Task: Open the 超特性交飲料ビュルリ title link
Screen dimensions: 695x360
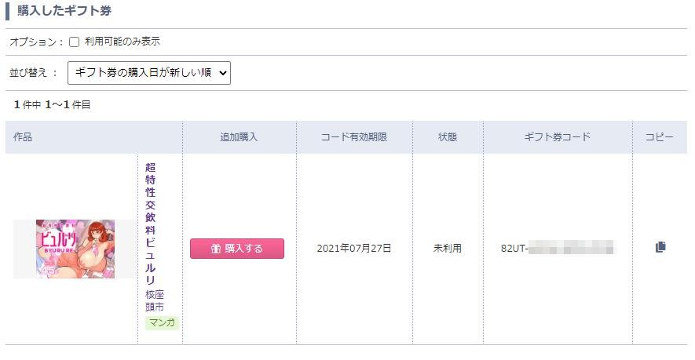Action: pyautogui.click(x=150, y=224)
